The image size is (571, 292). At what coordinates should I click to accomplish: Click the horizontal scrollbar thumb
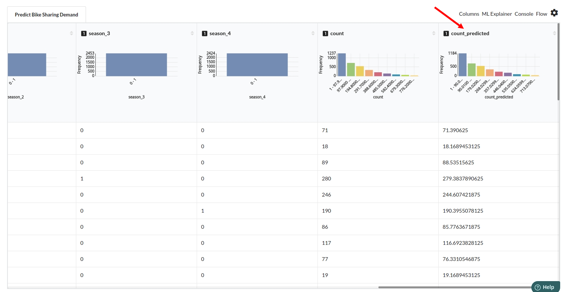(456, 287)
